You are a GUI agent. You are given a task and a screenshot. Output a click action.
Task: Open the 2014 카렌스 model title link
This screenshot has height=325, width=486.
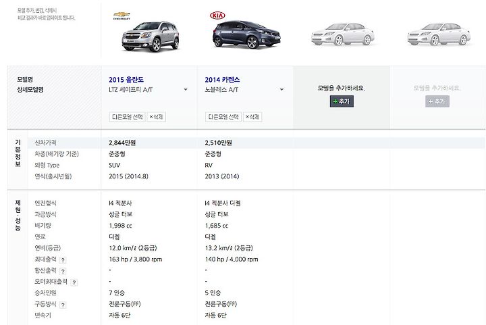pos(222,80)
